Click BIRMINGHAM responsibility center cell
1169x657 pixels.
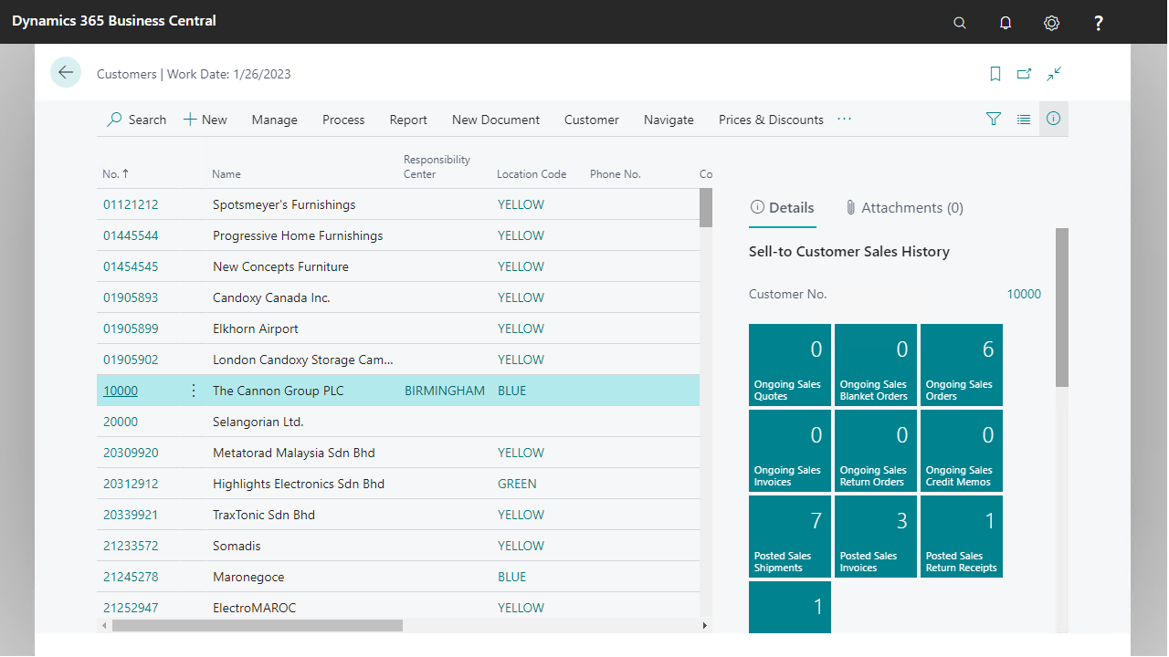coord(445,391)
